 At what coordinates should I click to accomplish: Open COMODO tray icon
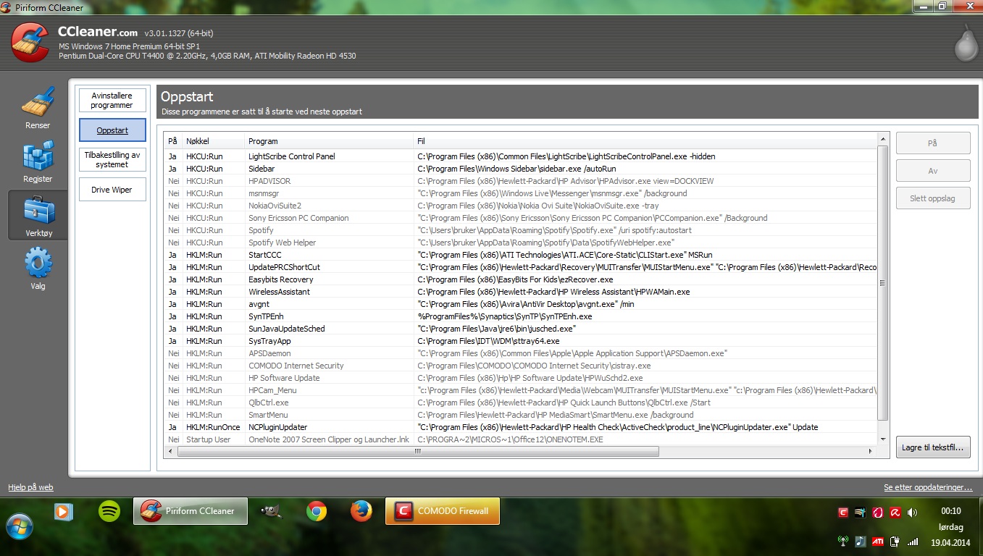(843, 513)
